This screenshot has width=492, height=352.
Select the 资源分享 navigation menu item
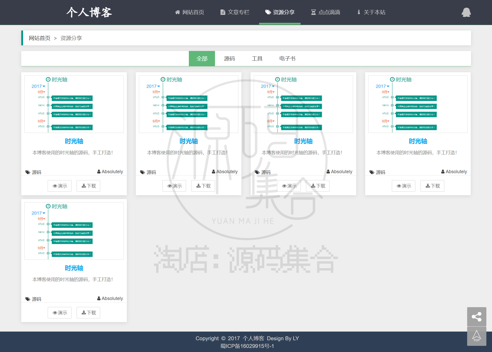pyautogui.click(x=280, y=12)
